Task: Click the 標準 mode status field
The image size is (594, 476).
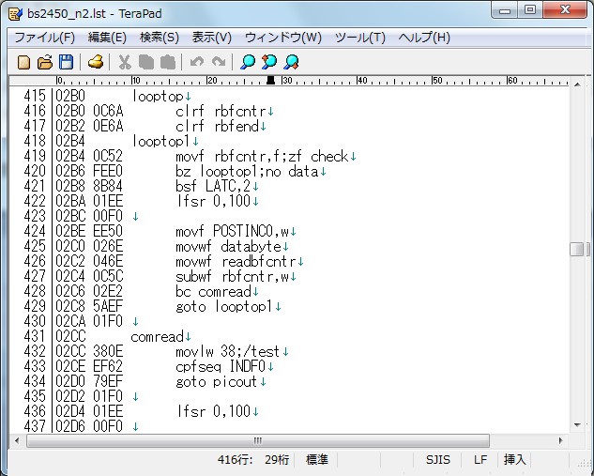Action: (316, 460)
